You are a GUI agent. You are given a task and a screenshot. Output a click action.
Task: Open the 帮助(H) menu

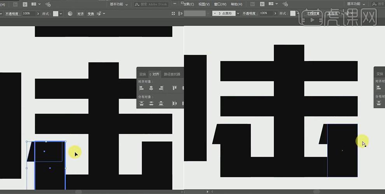pyautogui.click(x=236, y=4)
